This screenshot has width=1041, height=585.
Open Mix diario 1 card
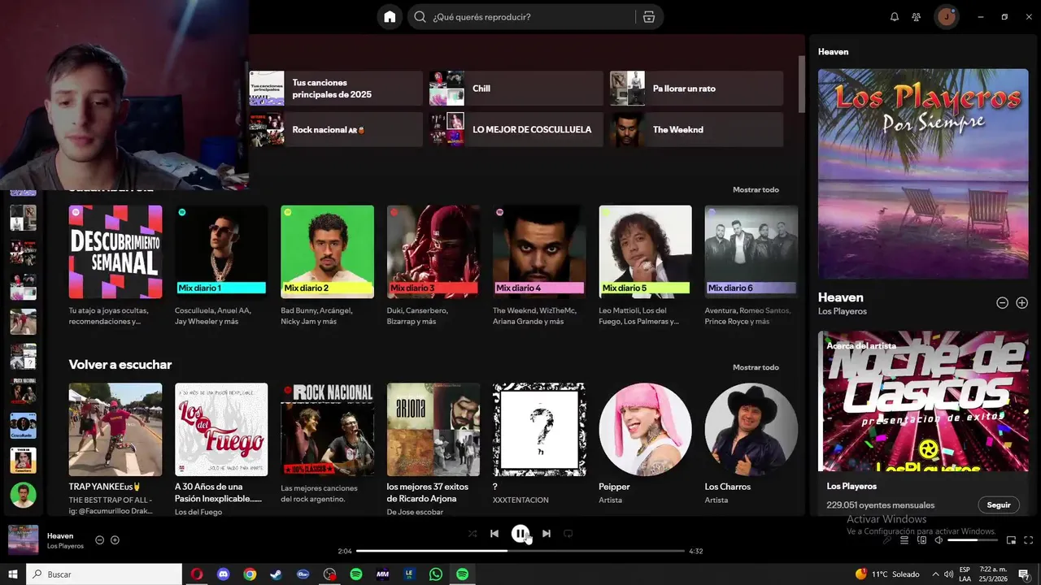[221, 265]
